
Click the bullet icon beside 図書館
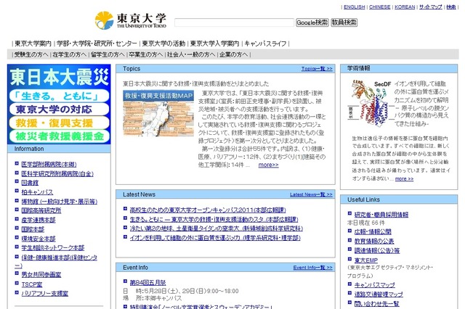pos(17,181)
